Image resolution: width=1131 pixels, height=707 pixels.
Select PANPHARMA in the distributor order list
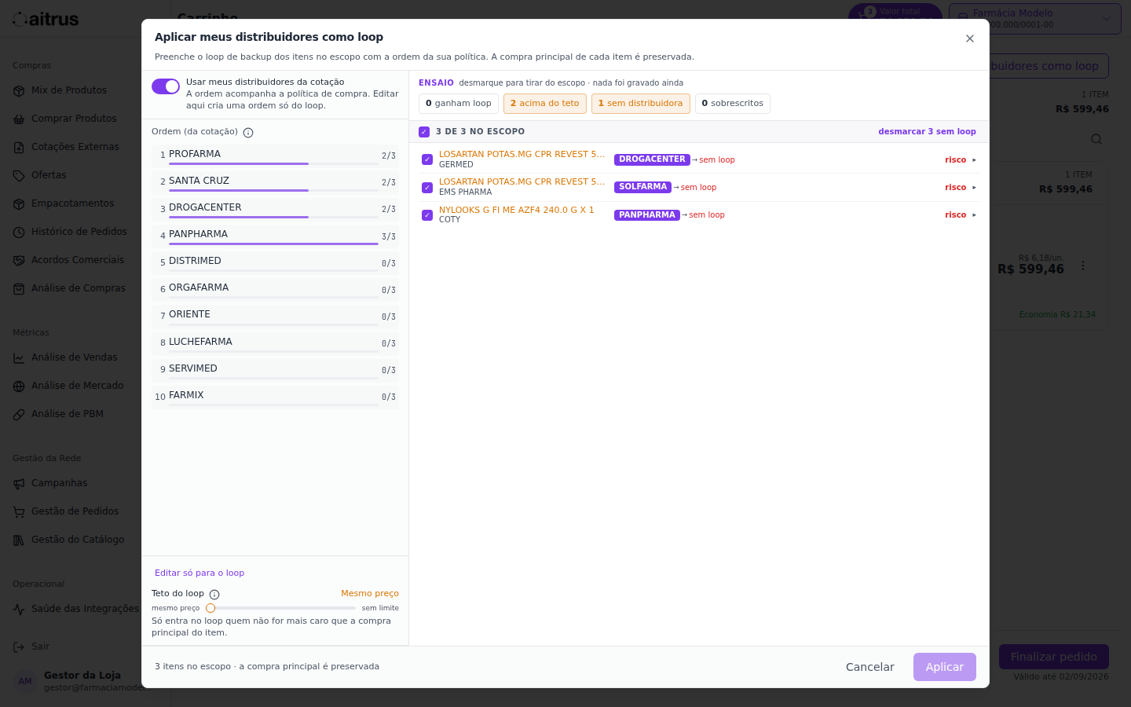click(x=275, y=236)
